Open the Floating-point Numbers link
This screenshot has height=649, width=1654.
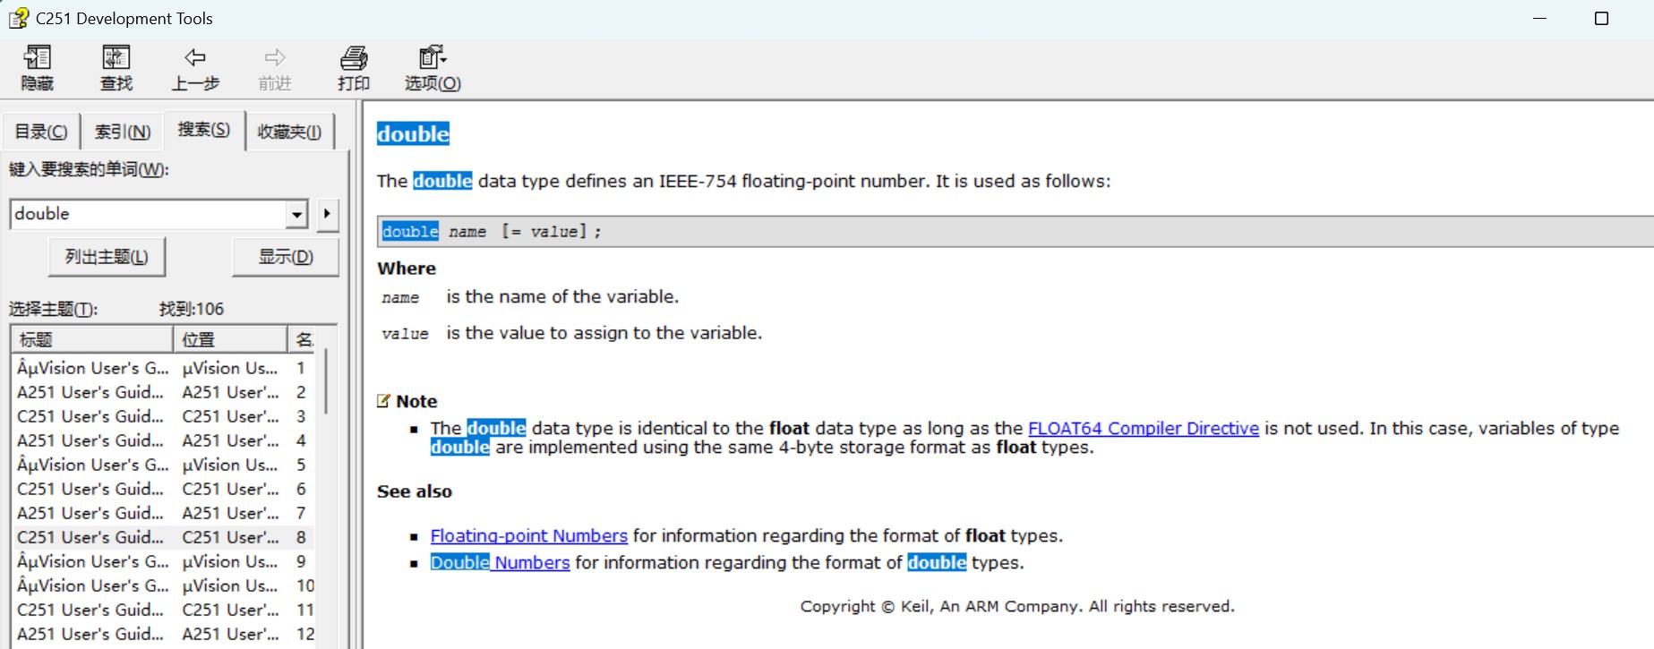pyautogui.click(x=528, y=535)
